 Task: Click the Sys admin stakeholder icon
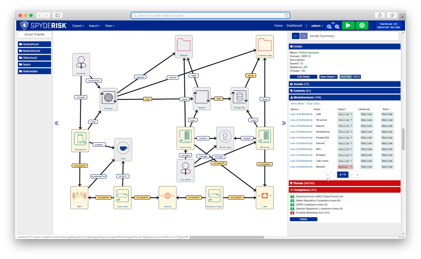click(185, 169)
